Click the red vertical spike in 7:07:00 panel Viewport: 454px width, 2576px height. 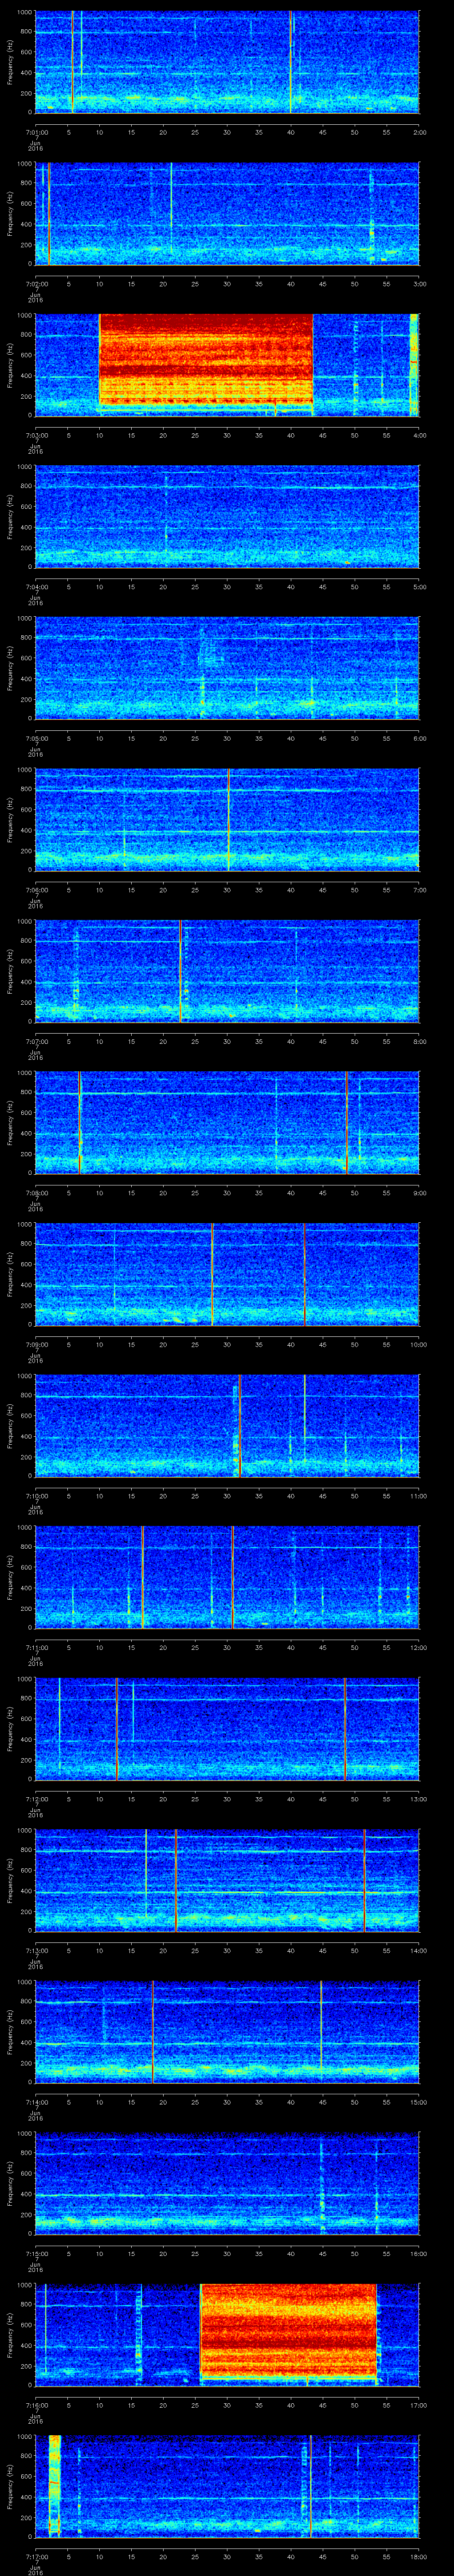(180, 970)
